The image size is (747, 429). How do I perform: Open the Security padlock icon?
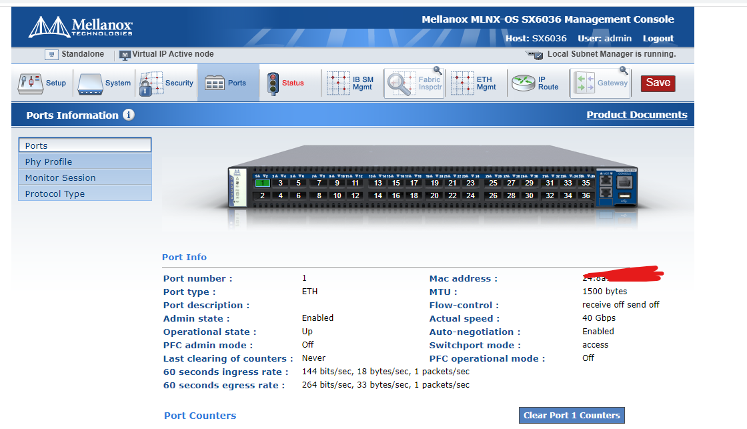(151, 83)
